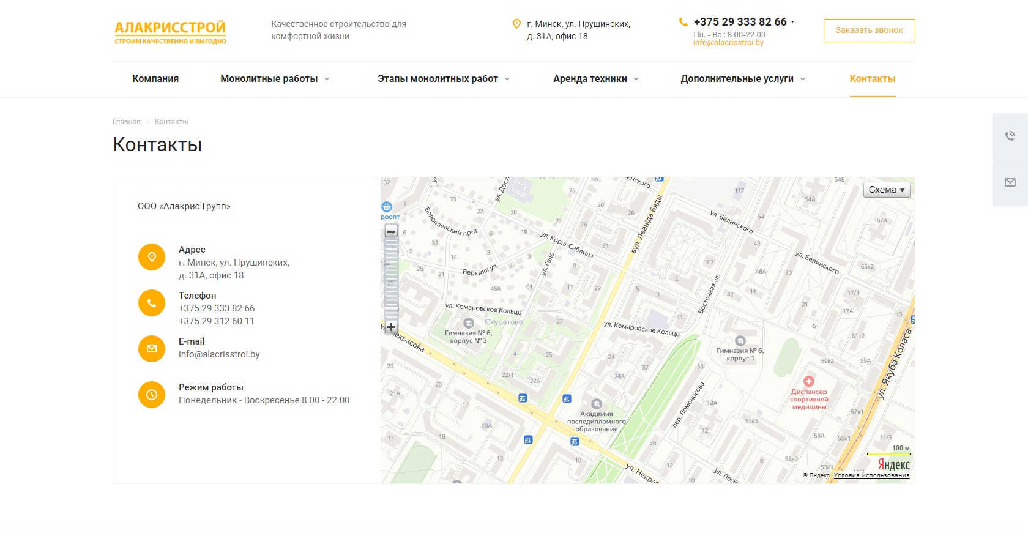The image size is (1028, 555).
Task: Click the map zoom level slider track
Action: 391,275
